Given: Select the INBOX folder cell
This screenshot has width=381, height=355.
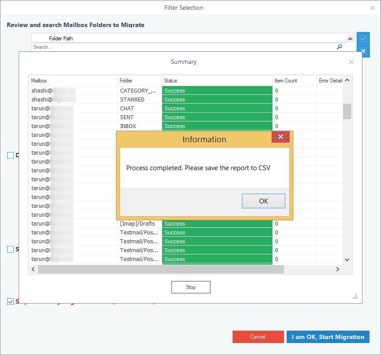Looking at the screenshot, I should coord(140,126).
